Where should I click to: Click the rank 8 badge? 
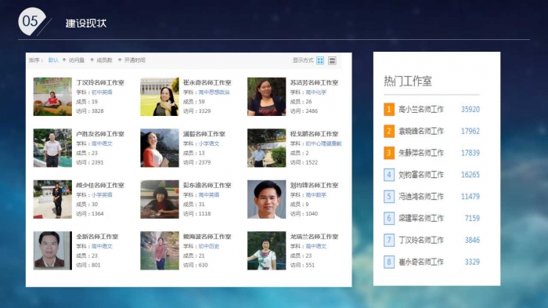389,262
